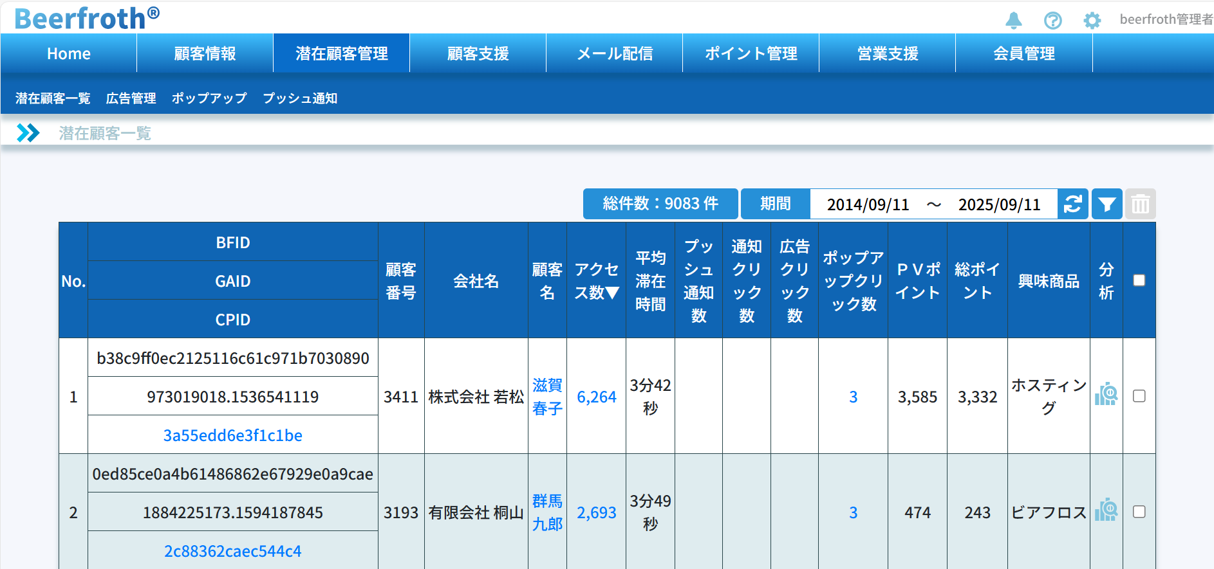Open the ポイント管理 menu tab
The image size is (1214, 569).
point(751,53)
